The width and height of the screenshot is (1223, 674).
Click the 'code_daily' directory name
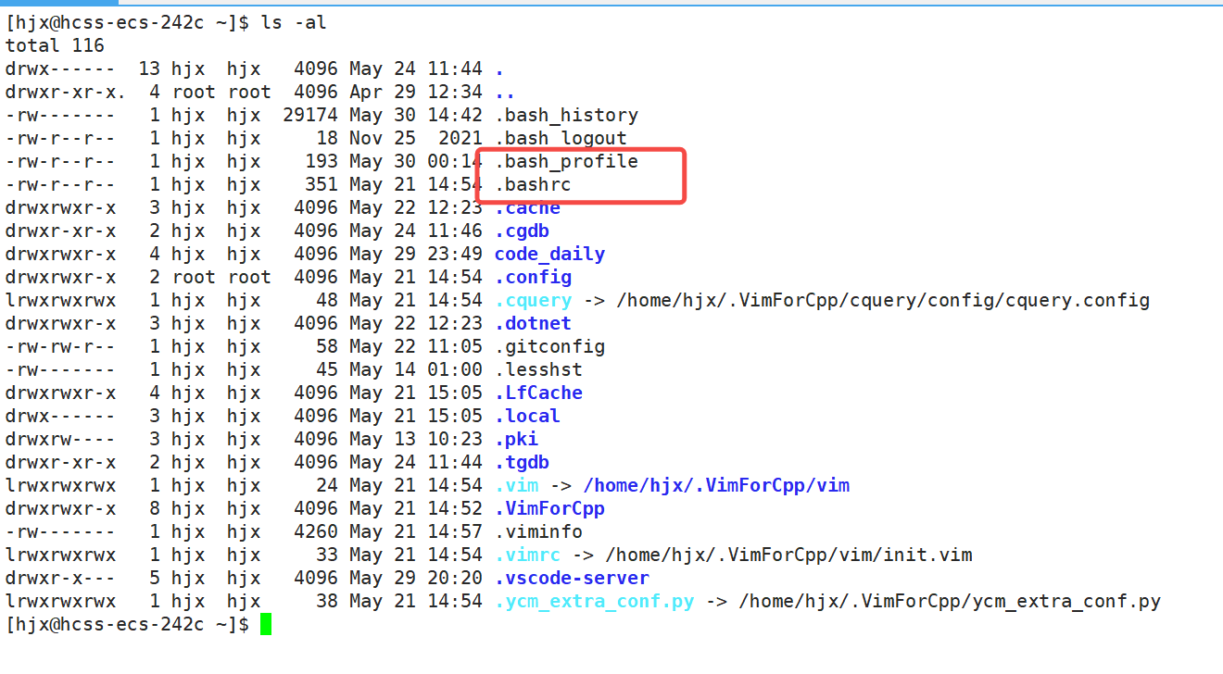pos(549,255)
